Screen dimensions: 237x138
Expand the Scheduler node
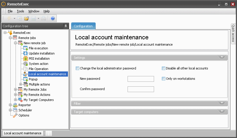click(x=10, y=110)
